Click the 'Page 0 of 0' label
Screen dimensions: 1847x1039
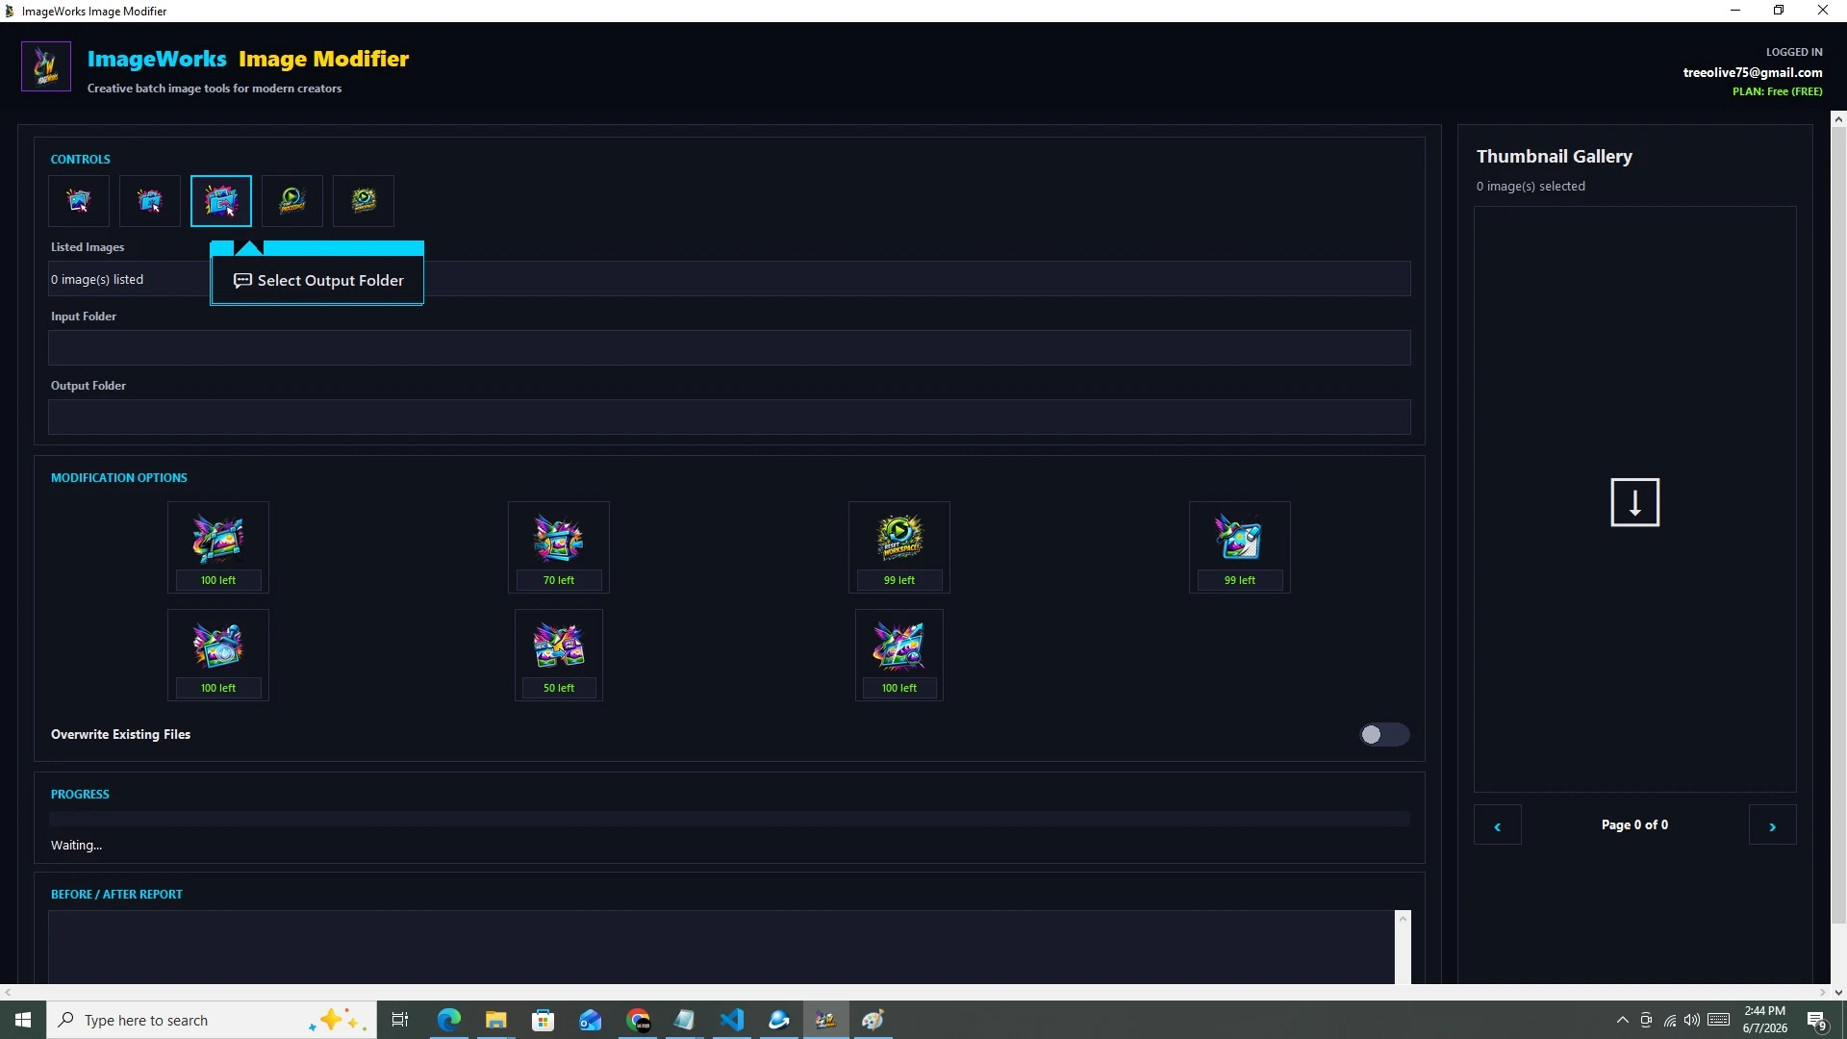pyautogui.click(x=1634, y=825)
